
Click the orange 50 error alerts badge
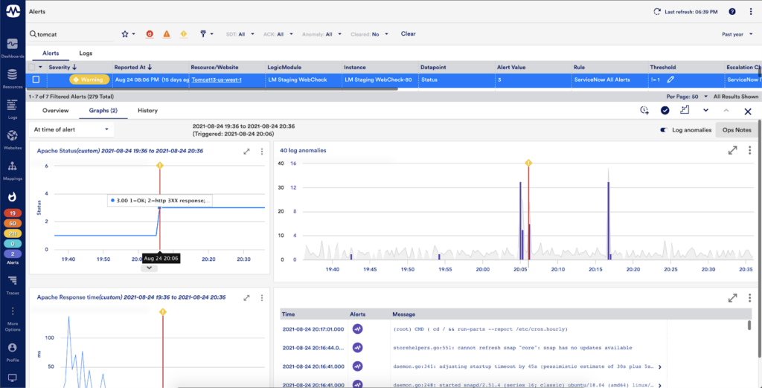pos(12,224)
